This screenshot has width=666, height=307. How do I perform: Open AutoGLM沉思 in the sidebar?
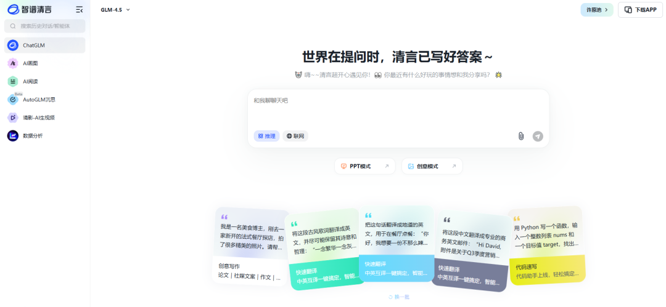coord(44,100)
